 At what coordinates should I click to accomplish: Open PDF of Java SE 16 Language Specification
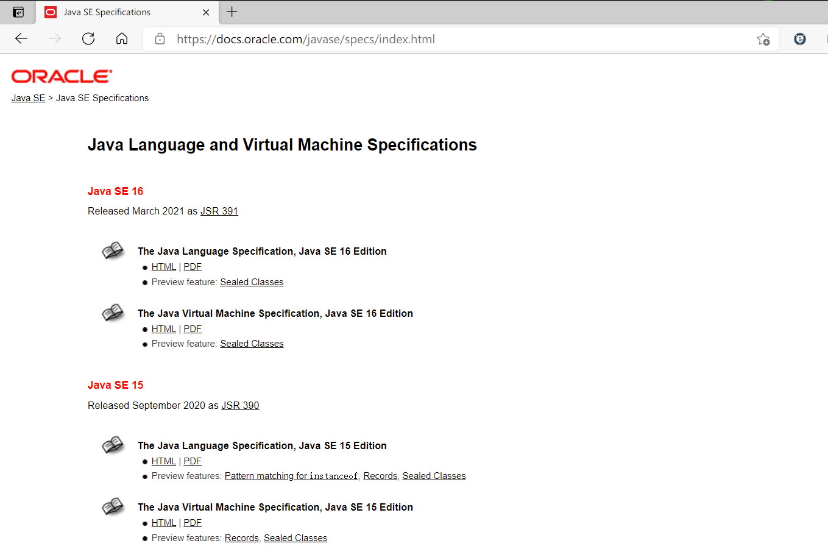193,267
